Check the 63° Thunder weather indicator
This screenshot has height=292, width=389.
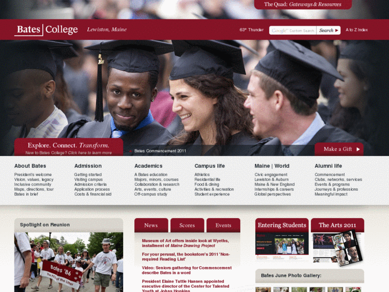[251, 30]
